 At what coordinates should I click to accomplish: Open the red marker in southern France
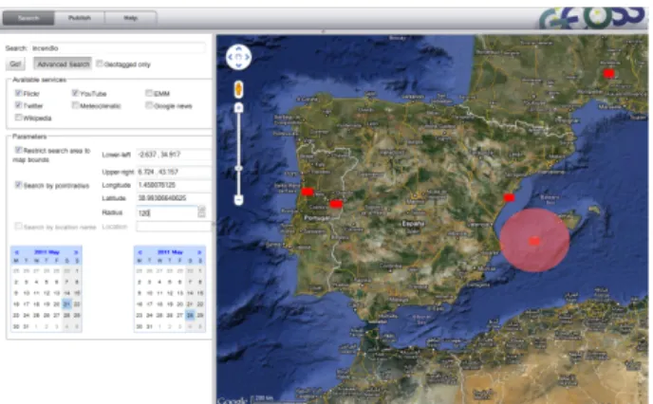coord(608,73)
